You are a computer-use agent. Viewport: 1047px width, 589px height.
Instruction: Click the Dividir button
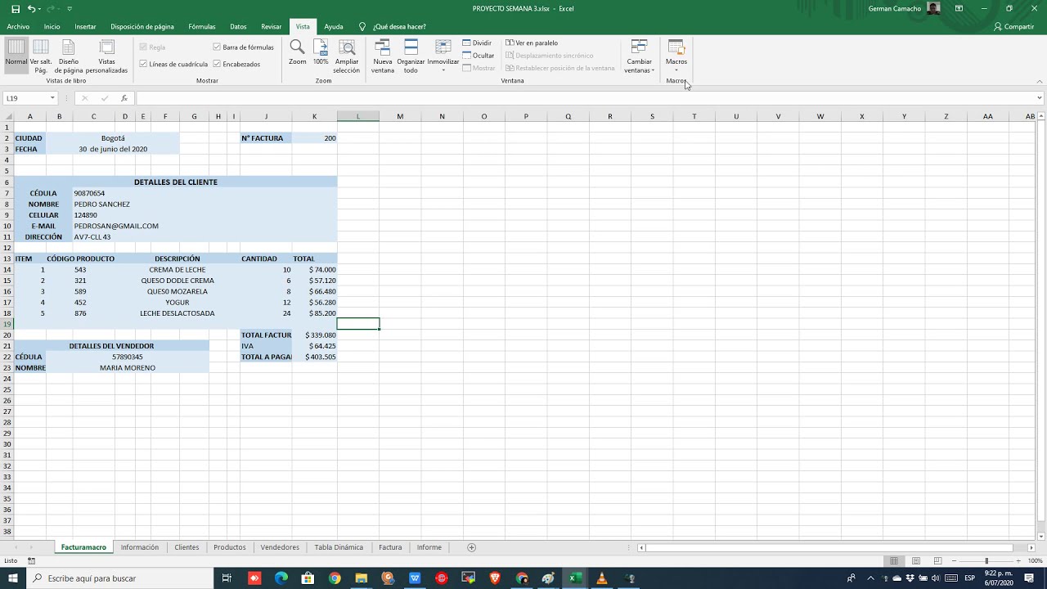click(x=477, y=43)
